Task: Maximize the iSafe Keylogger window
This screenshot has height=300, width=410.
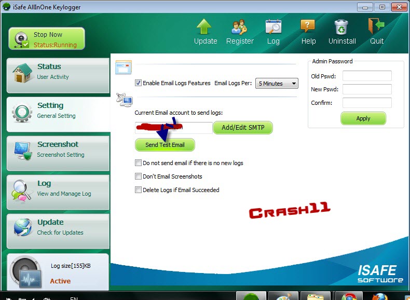Action: [382, 7]
